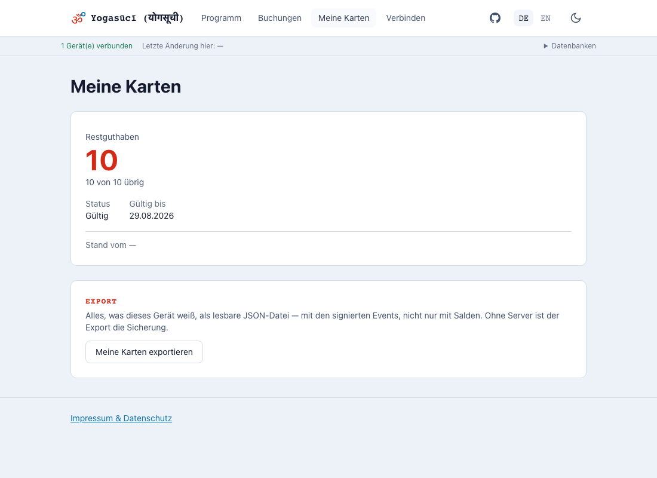Click 'Letzte Änderung hier: —' text
The width and height of the screenshot is (657, 478).
pos(183,45)
